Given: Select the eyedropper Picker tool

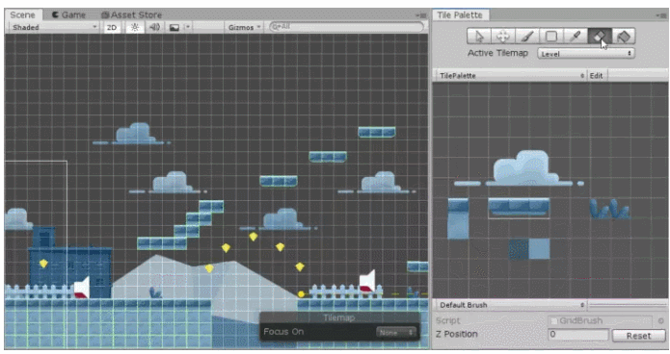Looking at the screenshot, I should (576, 37).
